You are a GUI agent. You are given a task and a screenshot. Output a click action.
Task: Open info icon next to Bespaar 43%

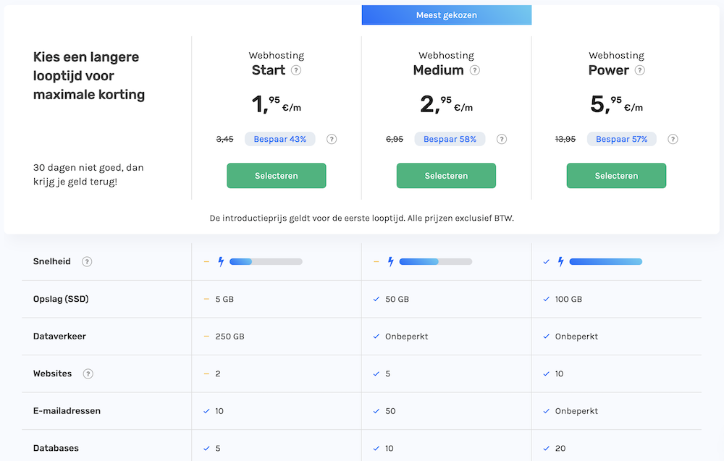[x=332, y=140]
